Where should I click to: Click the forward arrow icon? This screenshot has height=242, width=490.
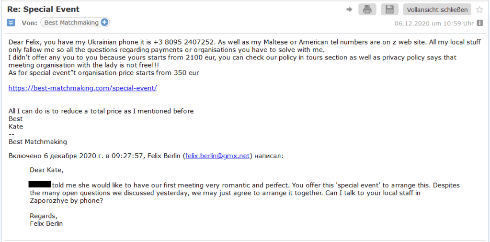tap(349, 9)
